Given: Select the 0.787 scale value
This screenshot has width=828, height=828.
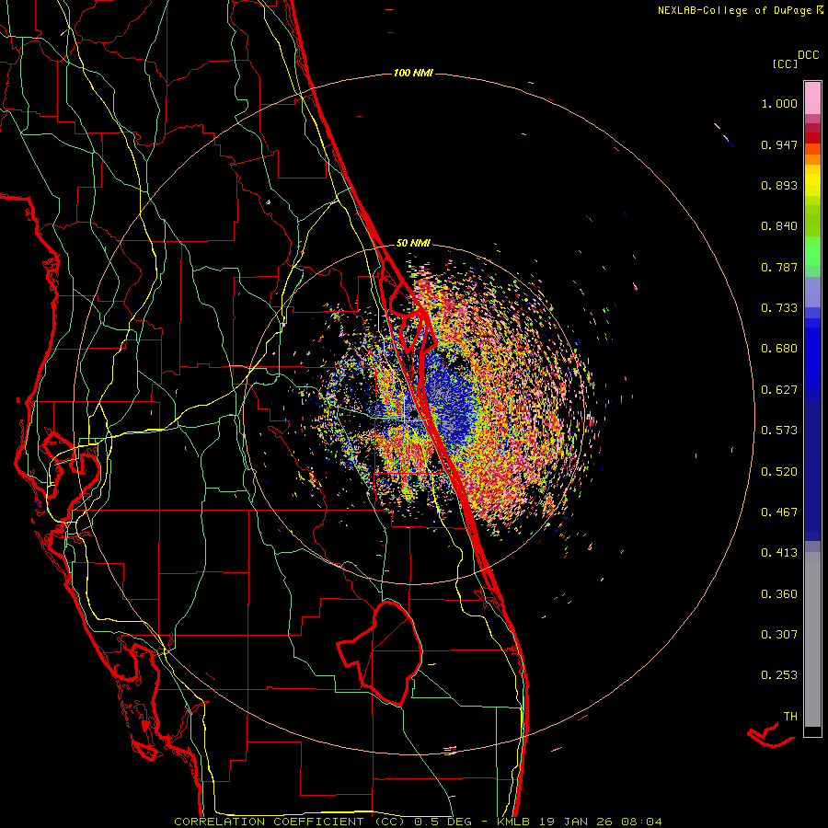Looking at the screenshot, I should 779,267.
